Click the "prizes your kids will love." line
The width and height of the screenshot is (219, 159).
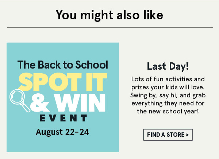point(168,87)
